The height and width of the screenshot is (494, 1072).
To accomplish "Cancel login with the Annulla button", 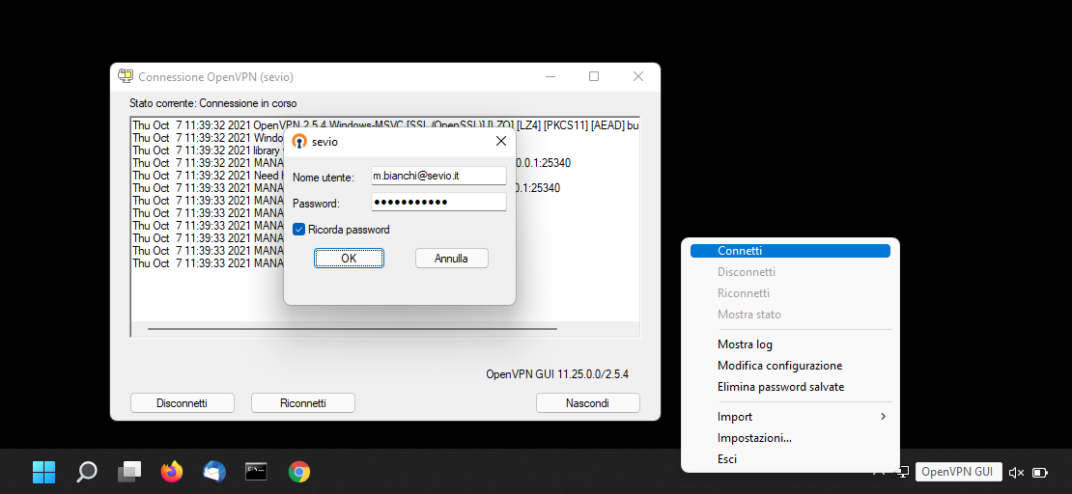I will pos(451,259).
